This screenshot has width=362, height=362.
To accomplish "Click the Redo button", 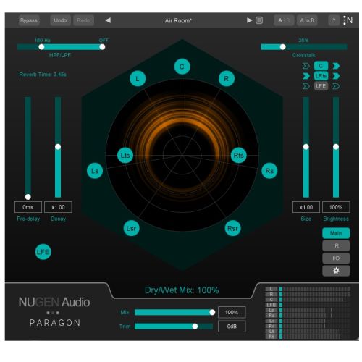I will point(83,20).
